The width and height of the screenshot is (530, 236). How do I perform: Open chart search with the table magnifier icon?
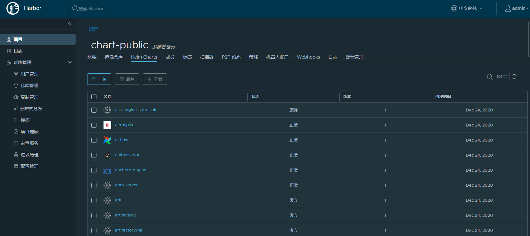(490, 77)
